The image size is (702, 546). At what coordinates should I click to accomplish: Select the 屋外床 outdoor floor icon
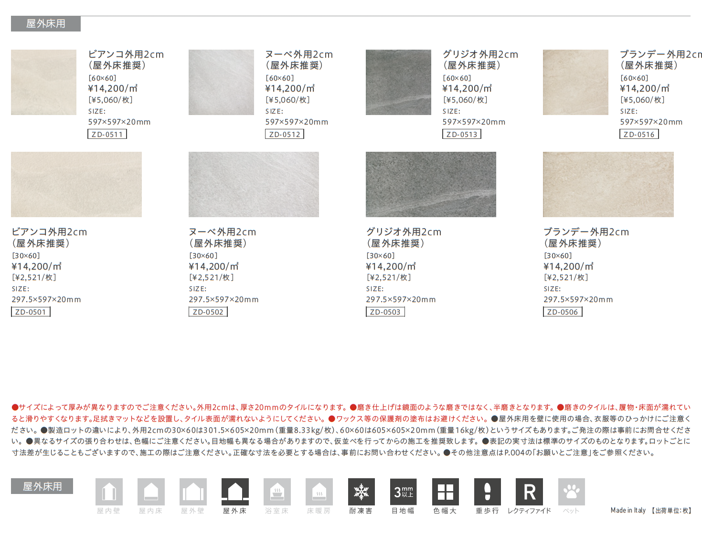tap(235, 492)
